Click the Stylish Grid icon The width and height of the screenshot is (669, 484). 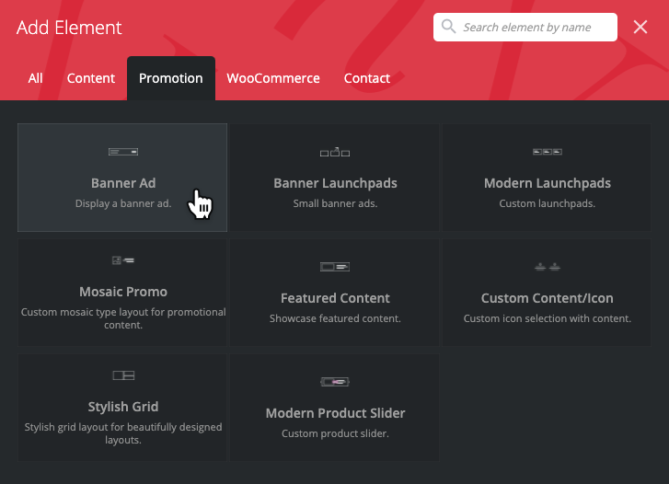tap(122, 375)
